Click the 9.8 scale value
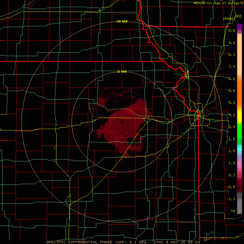 tap(232, 31)
